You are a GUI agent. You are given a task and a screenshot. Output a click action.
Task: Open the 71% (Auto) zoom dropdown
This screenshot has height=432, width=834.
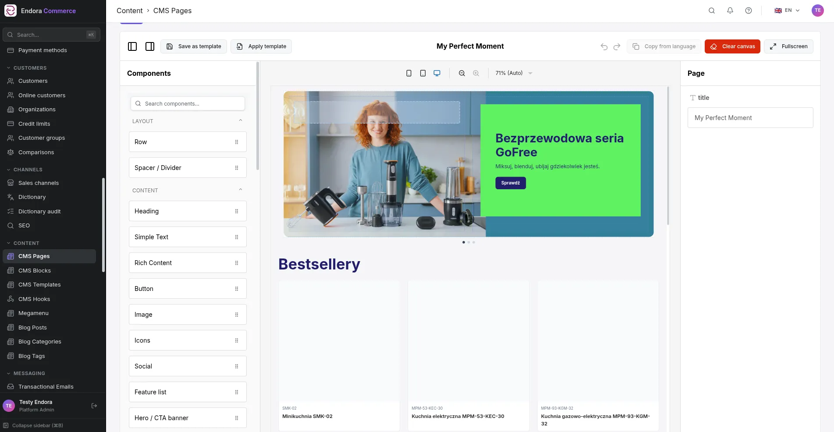514,73
